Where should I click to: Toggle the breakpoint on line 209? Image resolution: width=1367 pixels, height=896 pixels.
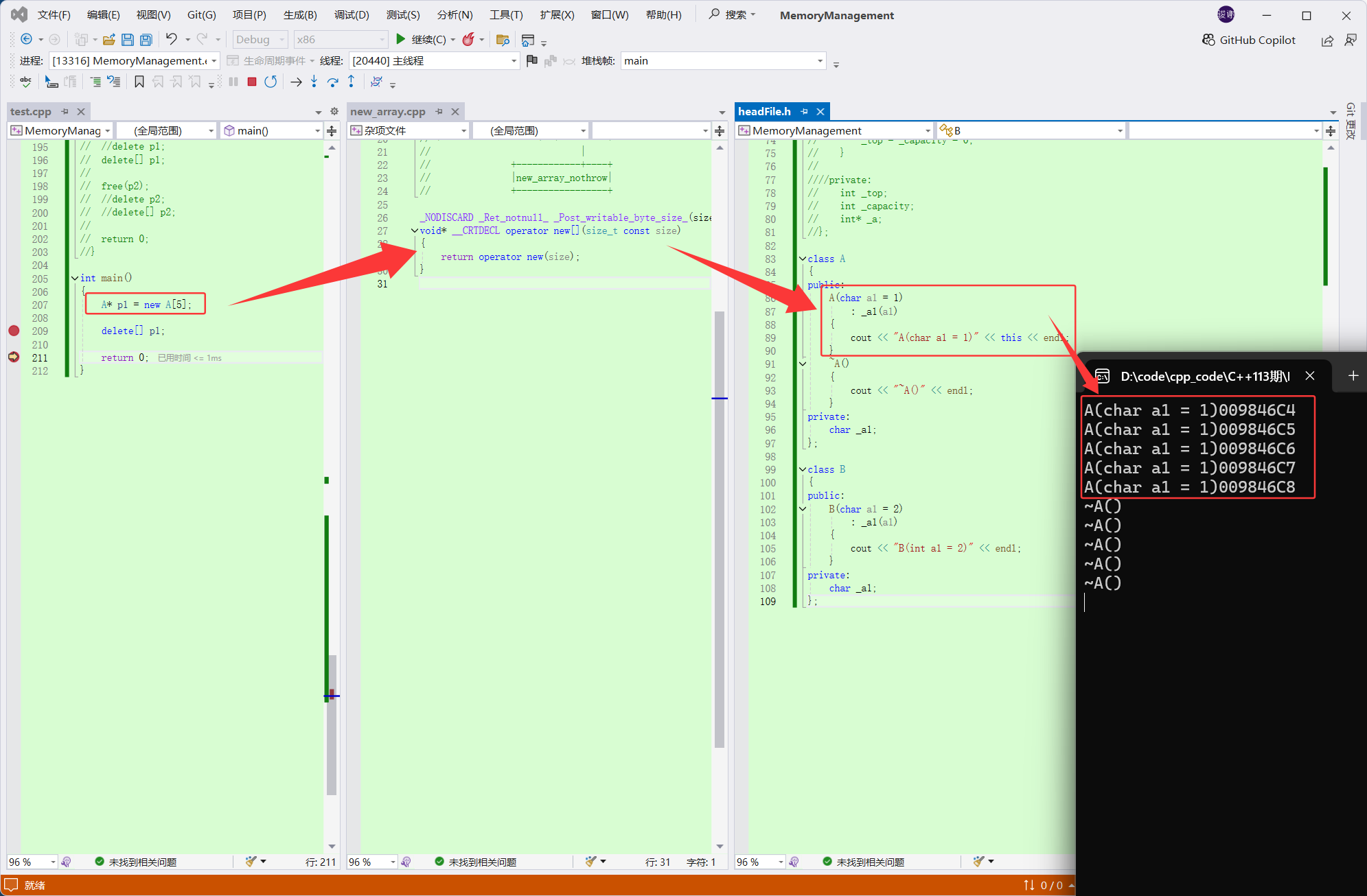14,331
